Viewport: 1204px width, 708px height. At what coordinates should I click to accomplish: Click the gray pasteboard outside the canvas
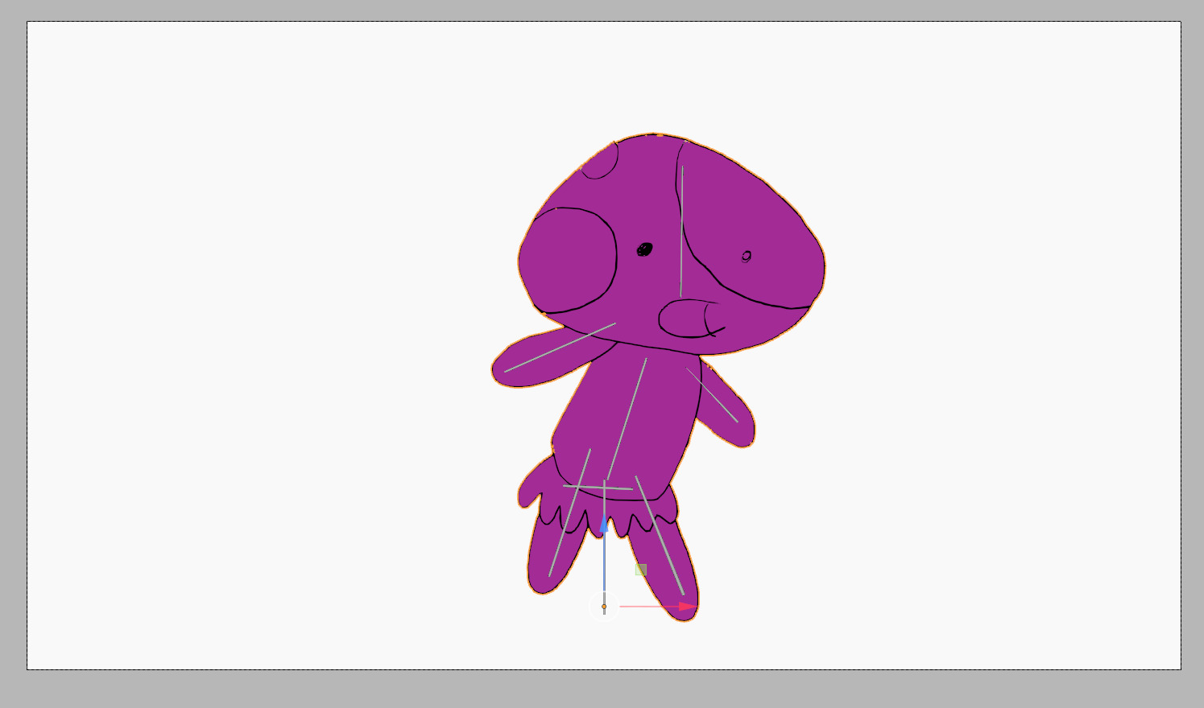pyautogui.click(x=604, y=689)
